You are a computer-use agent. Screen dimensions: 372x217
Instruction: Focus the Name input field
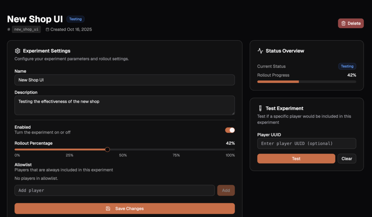pos(125,80)
